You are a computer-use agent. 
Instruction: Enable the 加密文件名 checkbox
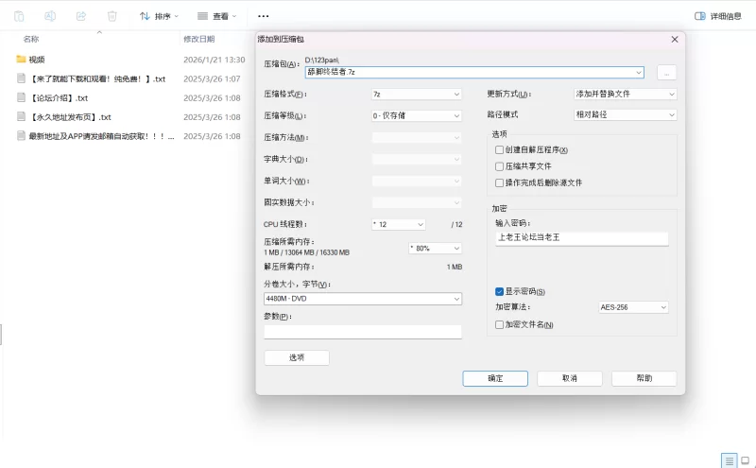500,324
